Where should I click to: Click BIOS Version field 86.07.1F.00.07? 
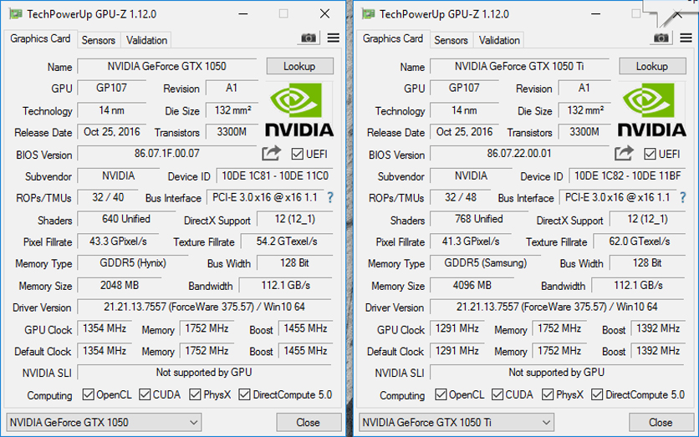pos(167,154)
